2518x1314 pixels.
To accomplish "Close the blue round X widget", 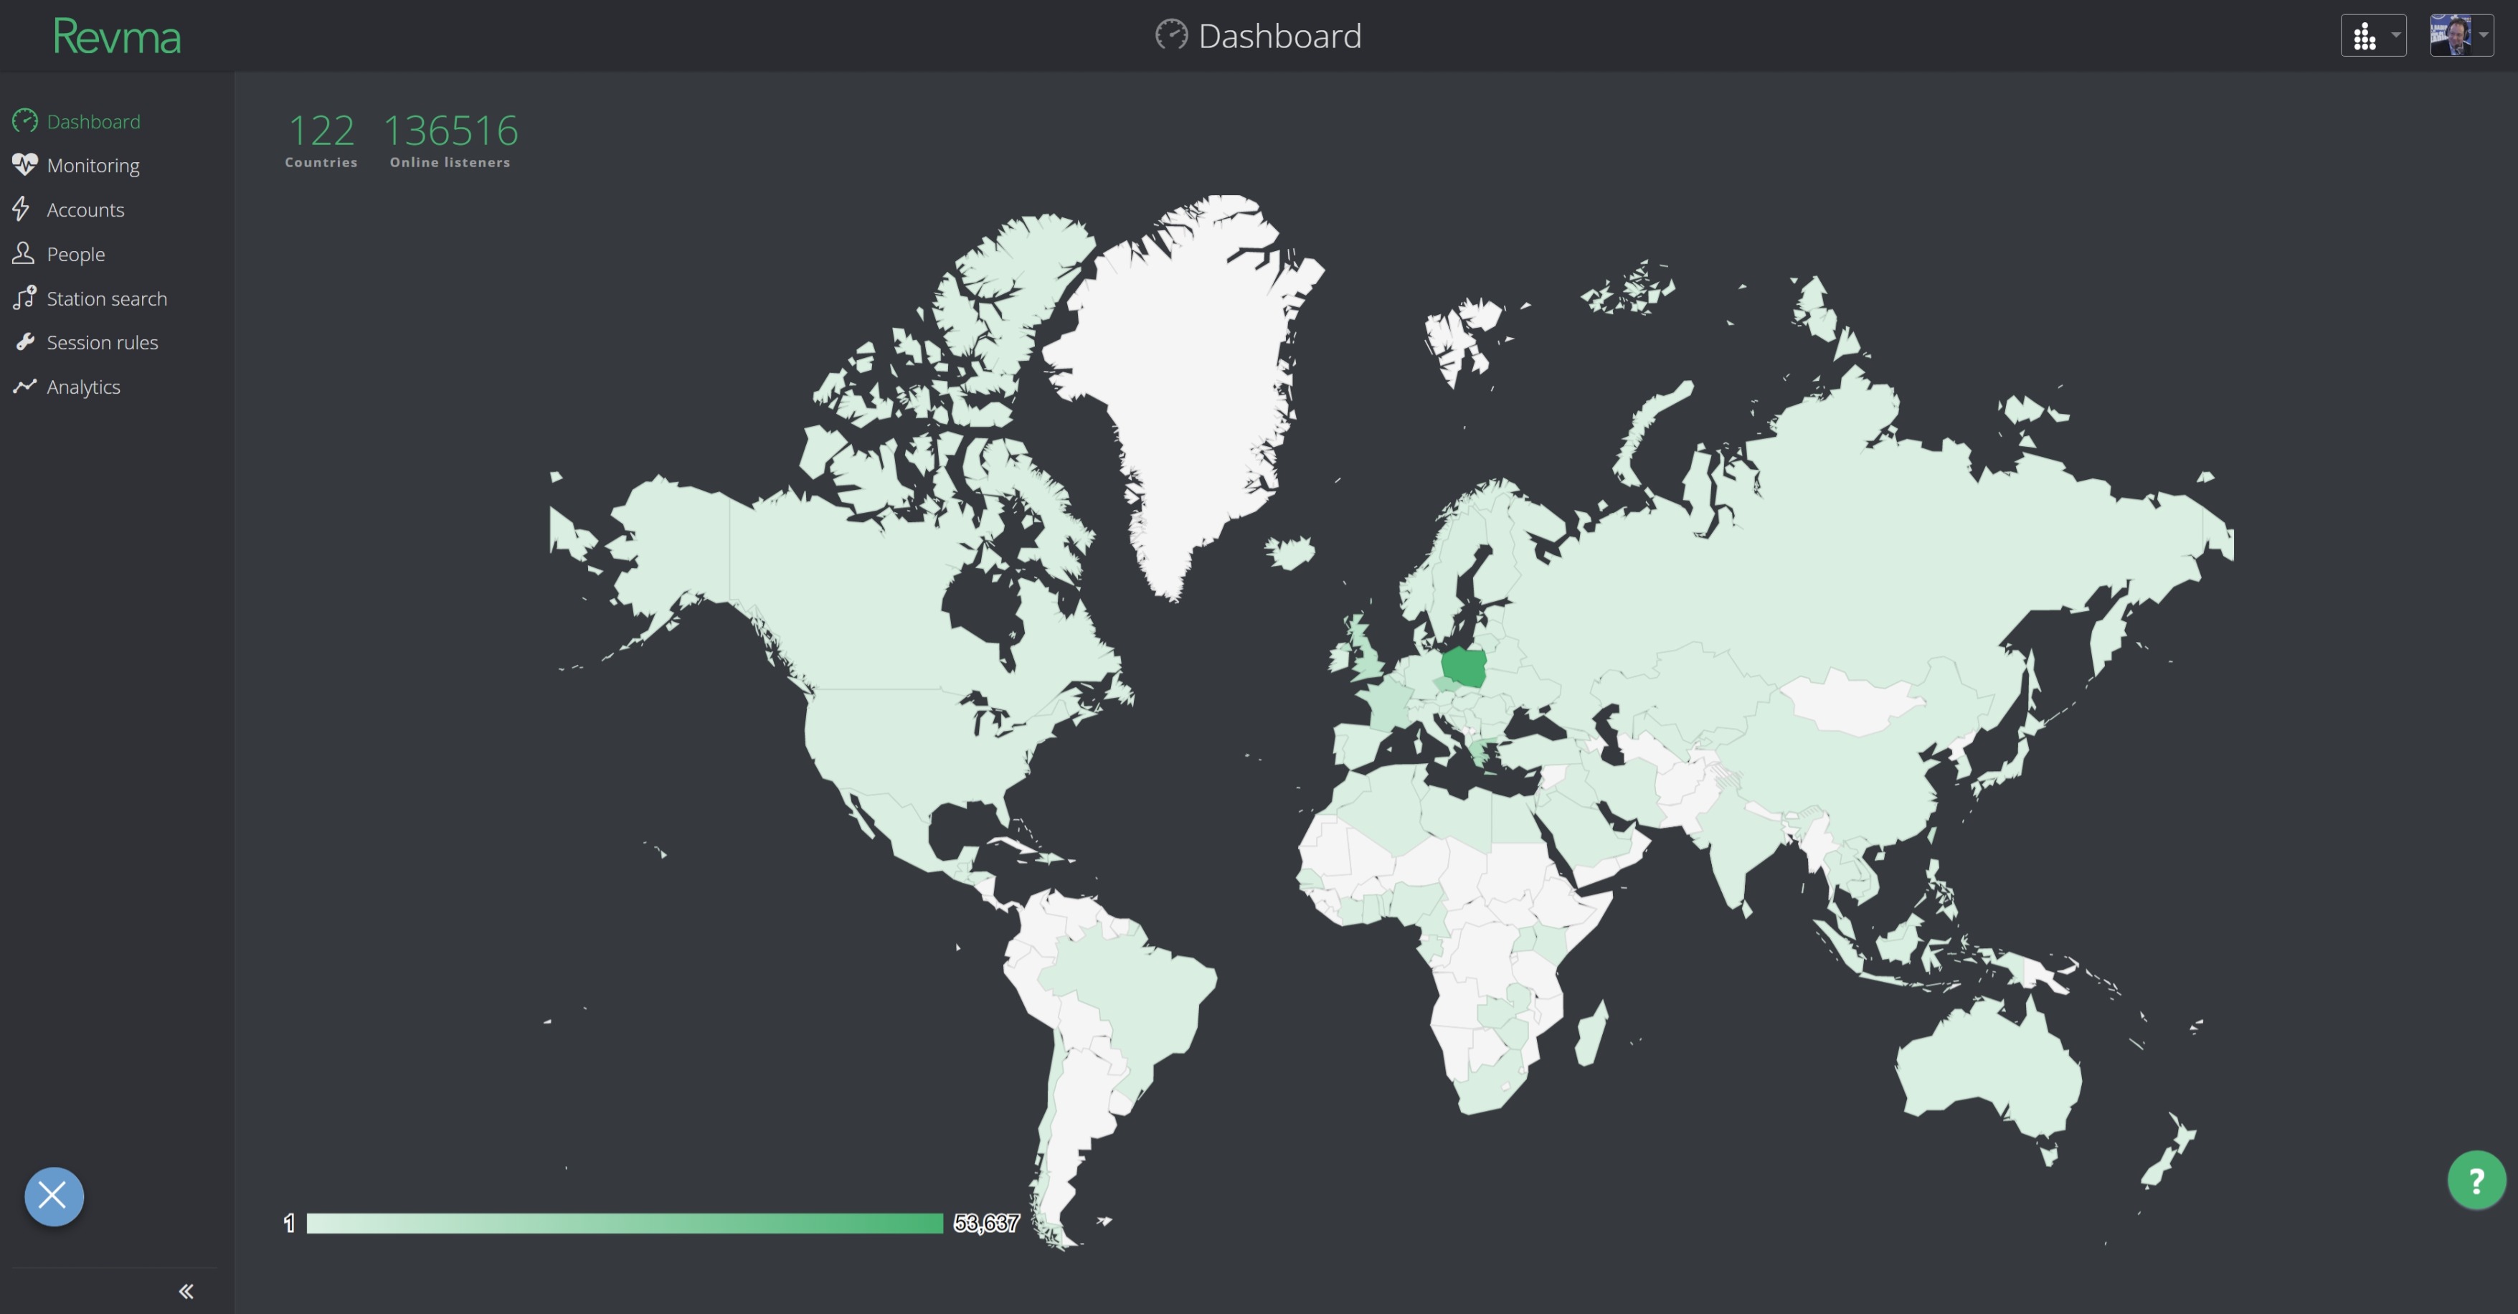I will (x=54, y=1196).
